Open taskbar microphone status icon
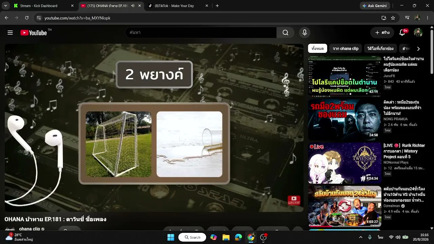The image size is (434, 244). [370, 237]
